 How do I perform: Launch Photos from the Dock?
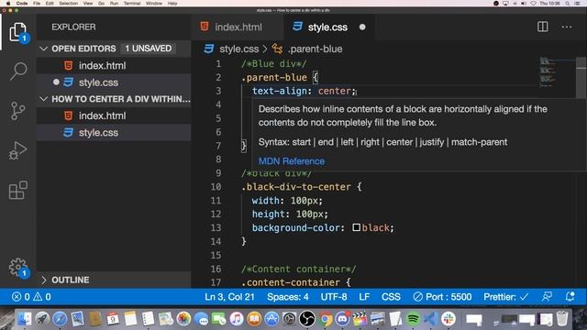pyautogui.click(x=183, y=319)
